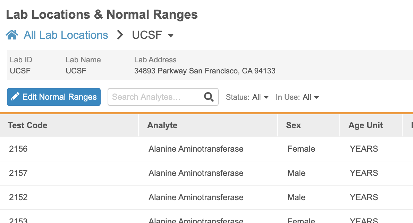Select the row with test code 2156

pyautogui.click(x=18, y=149)
